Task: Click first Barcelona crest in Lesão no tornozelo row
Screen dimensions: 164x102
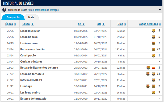Action: (148, 74)
